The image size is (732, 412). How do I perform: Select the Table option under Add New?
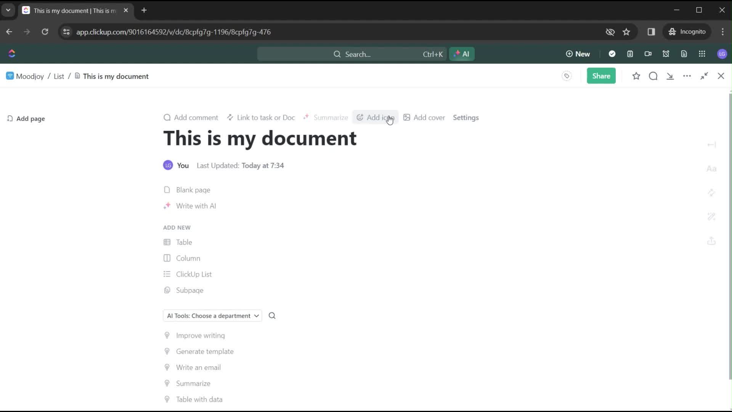pos(184,242)
